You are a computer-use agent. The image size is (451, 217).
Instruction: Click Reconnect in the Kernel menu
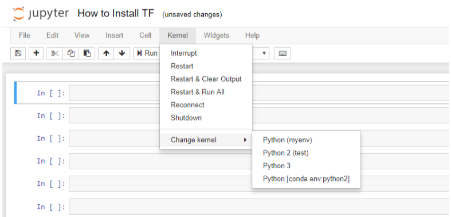(x=206, y=105)
